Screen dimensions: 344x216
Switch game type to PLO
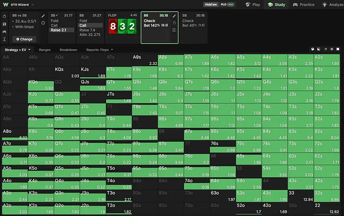tap(227, 4)
